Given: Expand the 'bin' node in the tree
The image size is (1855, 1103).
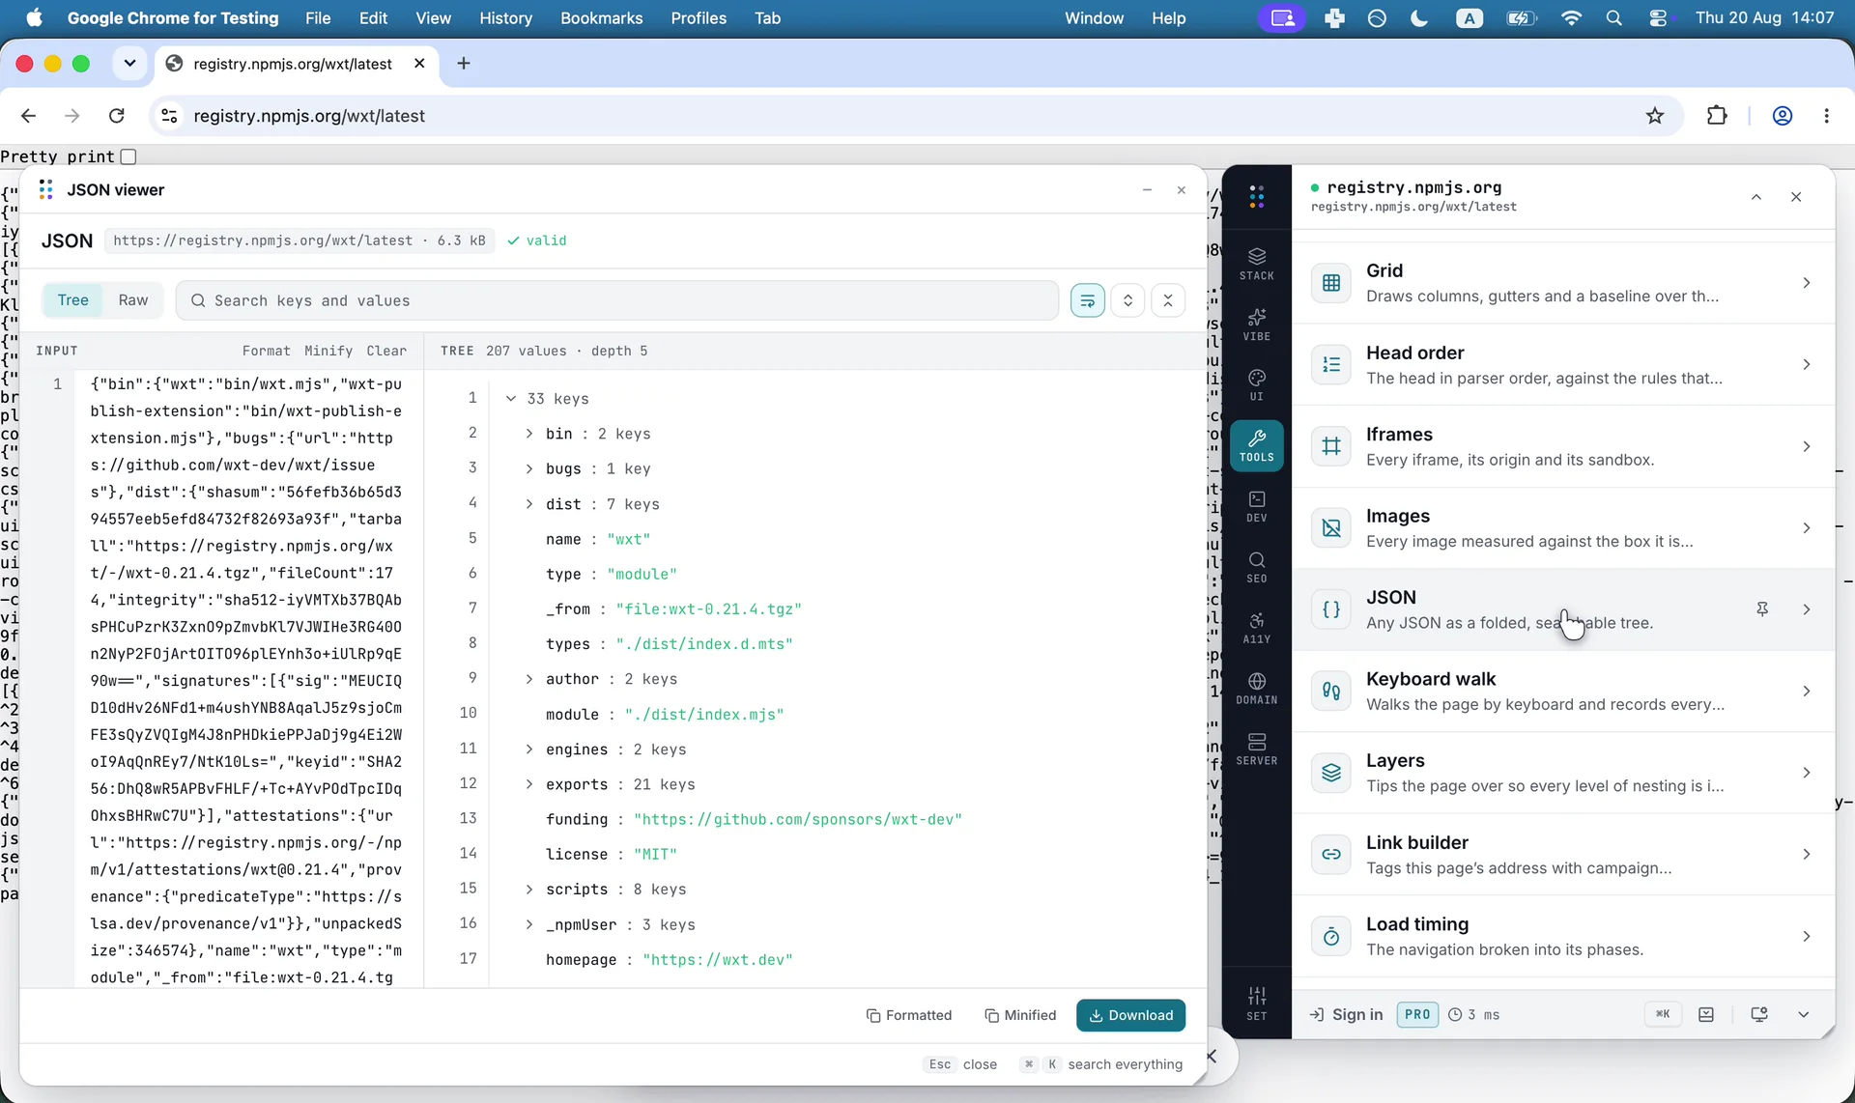Looking at the screenshot, I should (529, 434).
